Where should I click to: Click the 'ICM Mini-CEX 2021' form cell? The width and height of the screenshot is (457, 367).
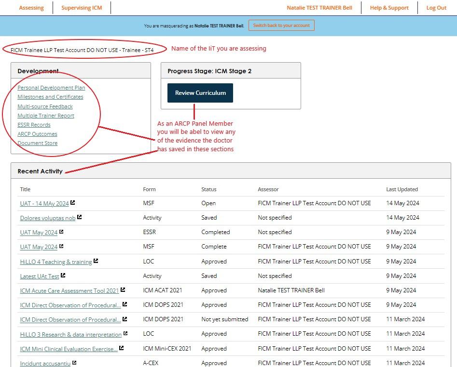click(167, 348)
